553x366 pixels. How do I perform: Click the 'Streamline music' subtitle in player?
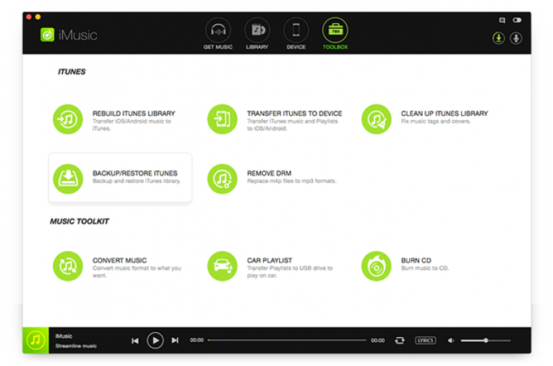pyautogui.click(x=76, y=346)
